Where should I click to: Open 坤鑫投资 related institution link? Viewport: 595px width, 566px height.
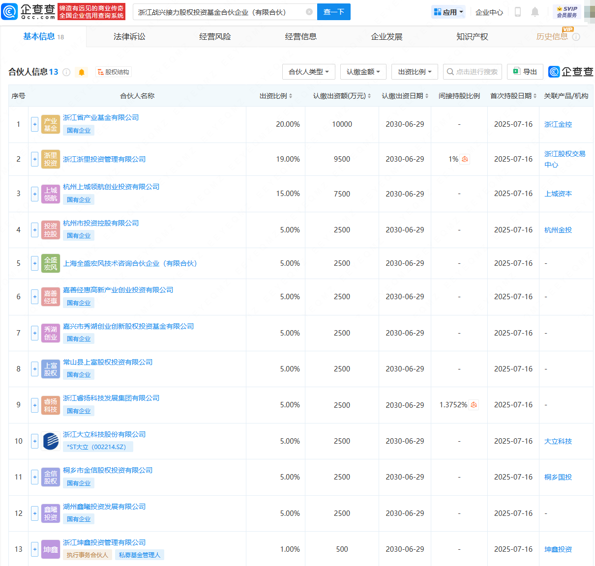(558, 549)
